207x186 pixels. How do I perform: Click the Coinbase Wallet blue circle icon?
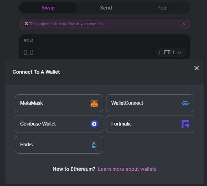point(94,124)
